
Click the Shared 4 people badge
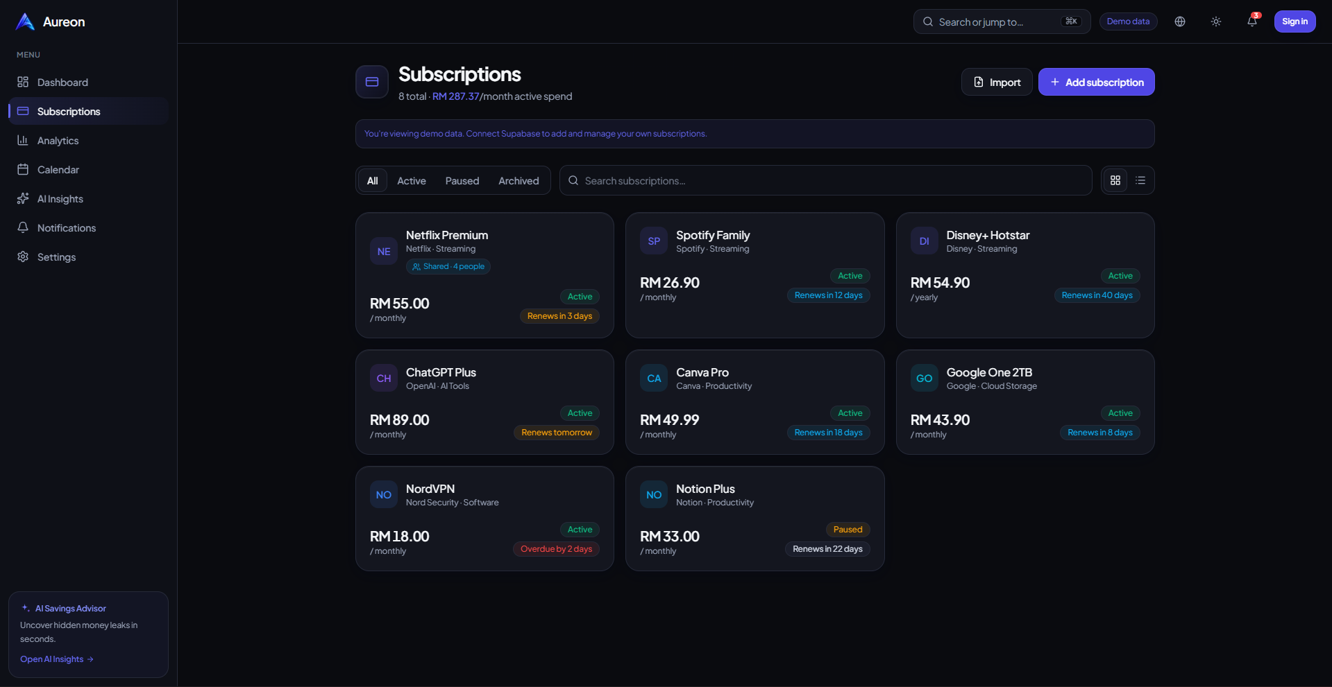click(448, 266)
